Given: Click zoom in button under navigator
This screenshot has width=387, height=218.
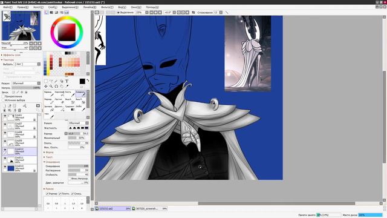Looking at the screenshot, I should (35, 43).
